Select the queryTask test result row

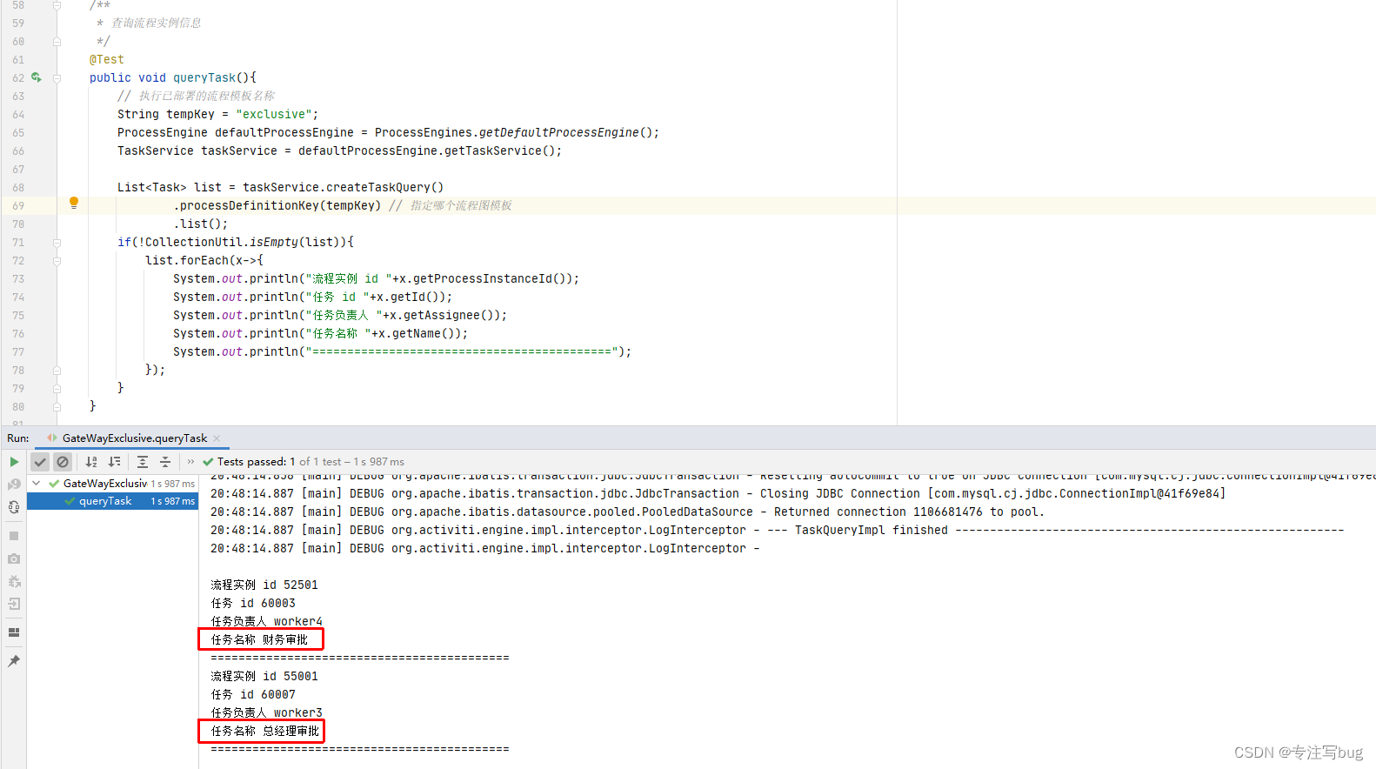click(x=113, y=501)
